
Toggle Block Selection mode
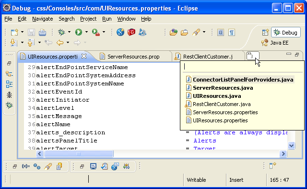tap(221, 32)
